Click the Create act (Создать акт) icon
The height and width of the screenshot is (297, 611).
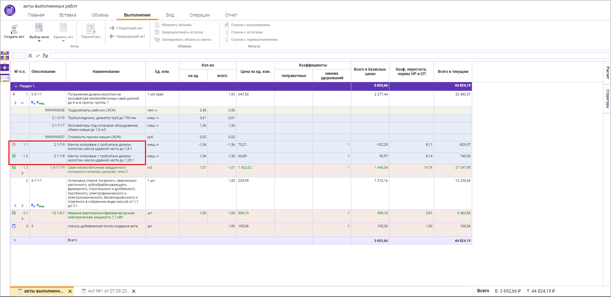tap(14, 29)
